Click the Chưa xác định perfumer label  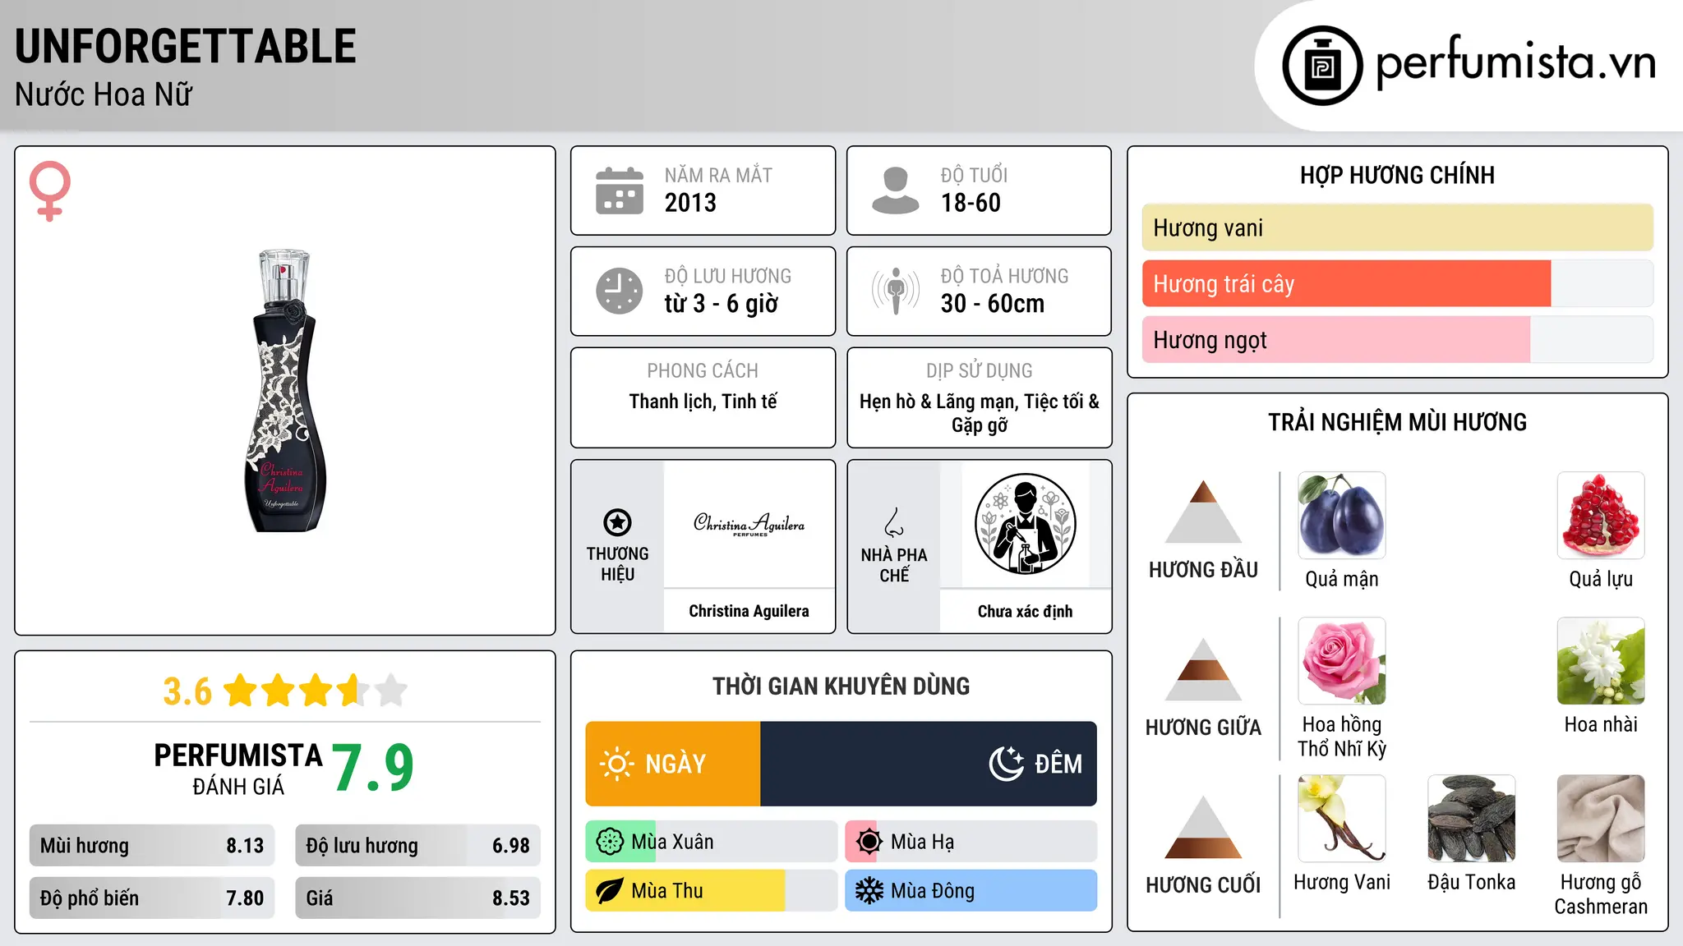pyautogui.click(x=1026, y=611)
